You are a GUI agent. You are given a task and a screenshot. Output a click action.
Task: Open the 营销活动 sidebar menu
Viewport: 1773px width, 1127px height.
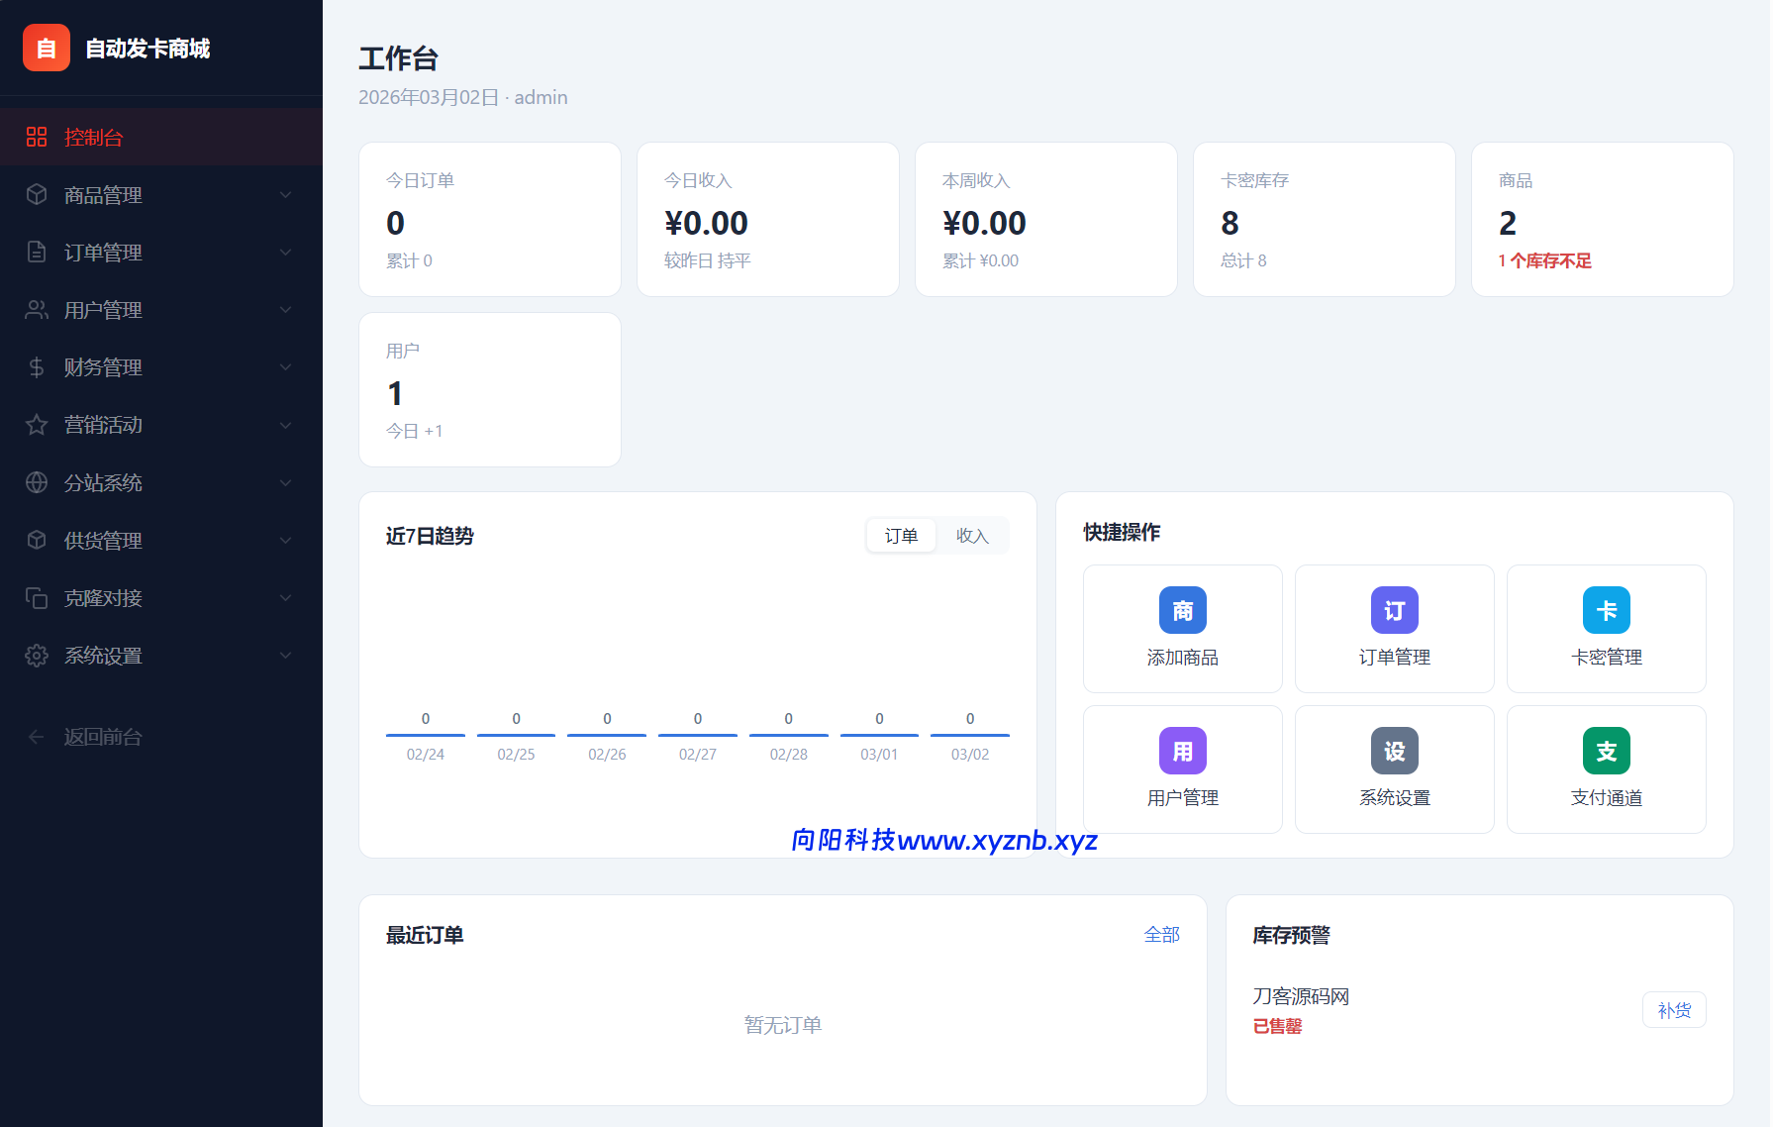point(103,425)
